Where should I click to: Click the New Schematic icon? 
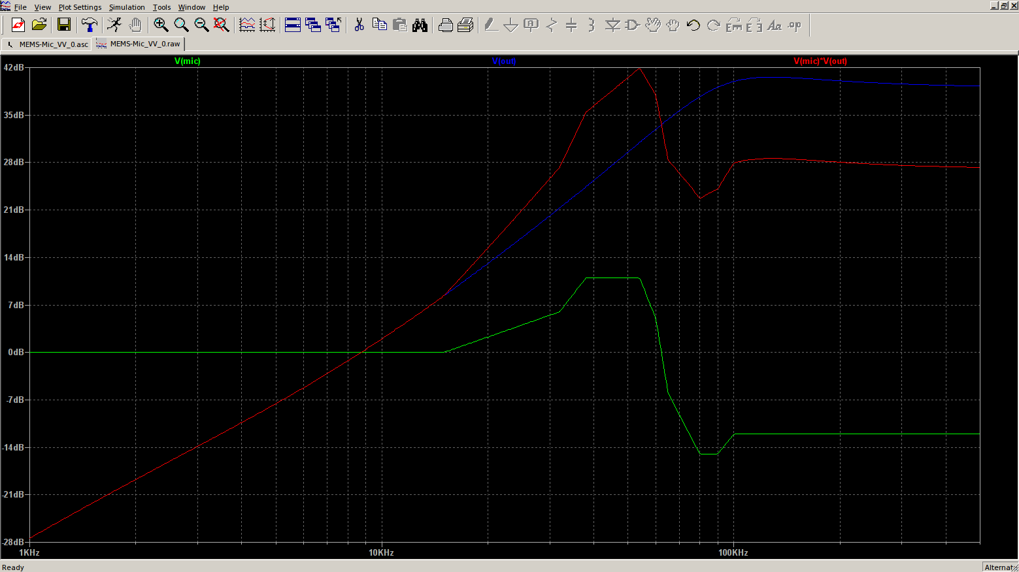18,25
